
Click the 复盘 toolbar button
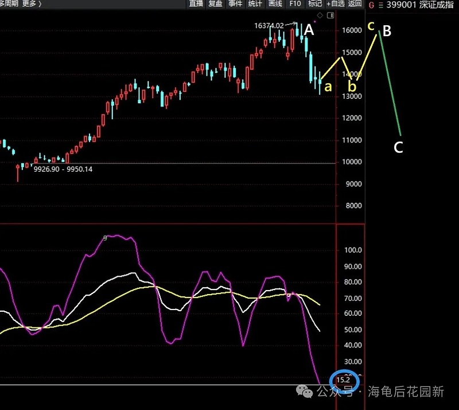click(x=216, y=4)
